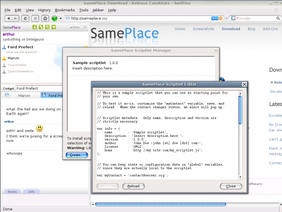Open the Styles tab in sidebar

click(12, 192)
